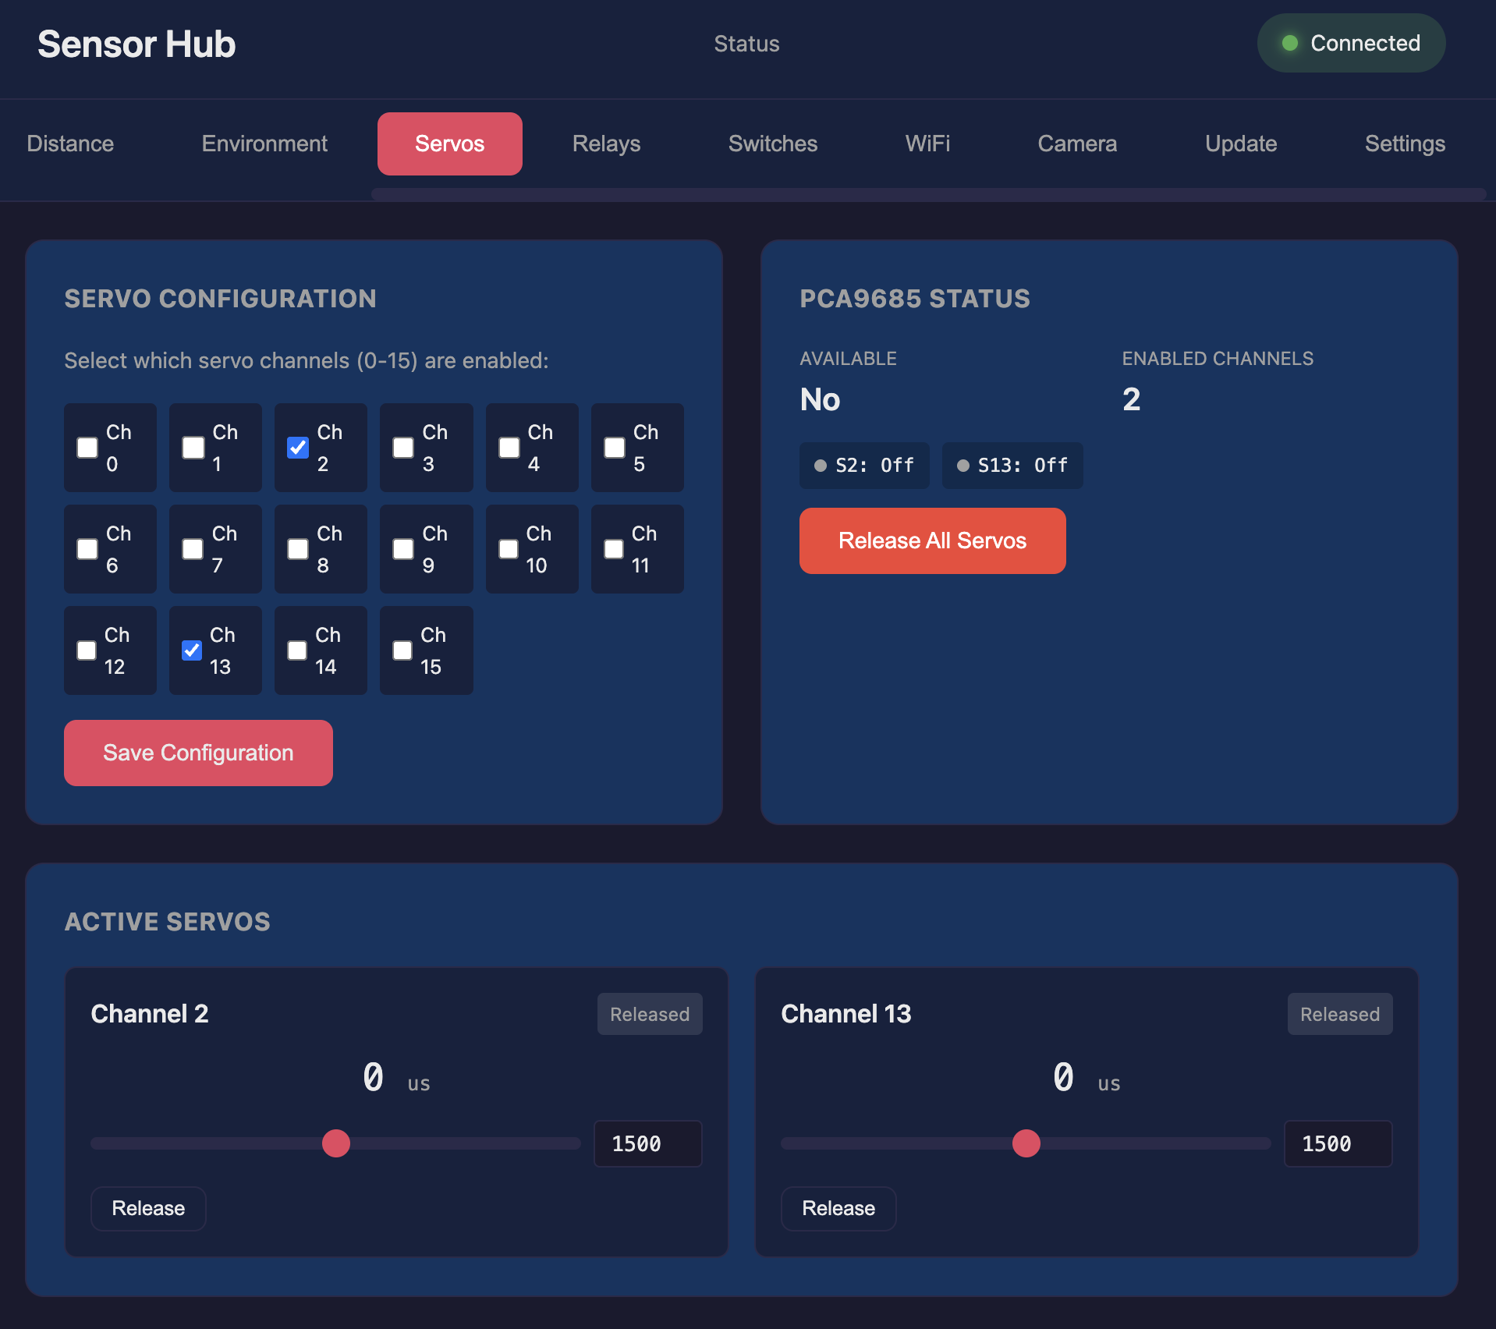
Task: Click Release All Servos button
Action: tap(932, 540)
